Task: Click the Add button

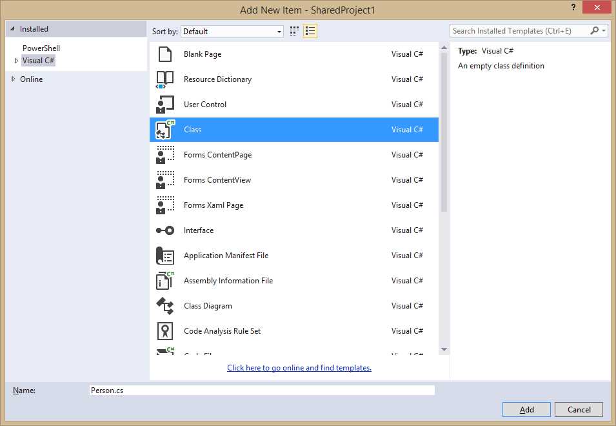Action: (526, 409)
